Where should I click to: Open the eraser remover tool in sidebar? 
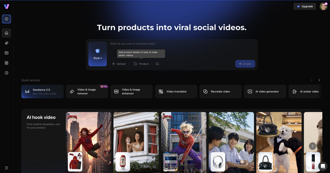6,43
